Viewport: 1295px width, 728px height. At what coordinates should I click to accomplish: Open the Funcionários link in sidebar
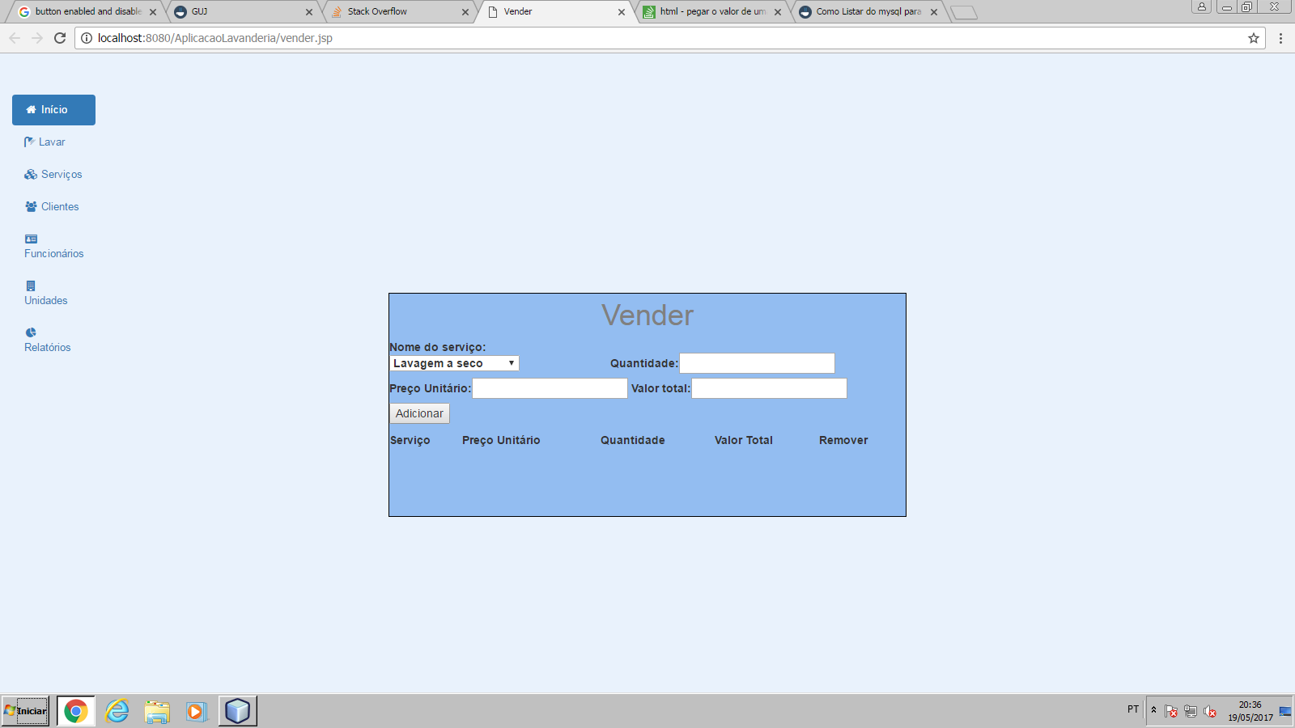[x=54, y=254]
